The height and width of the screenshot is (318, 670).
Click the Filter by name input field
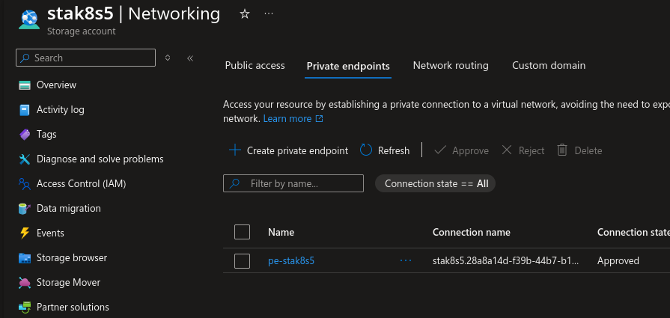[x=293, y=183]
